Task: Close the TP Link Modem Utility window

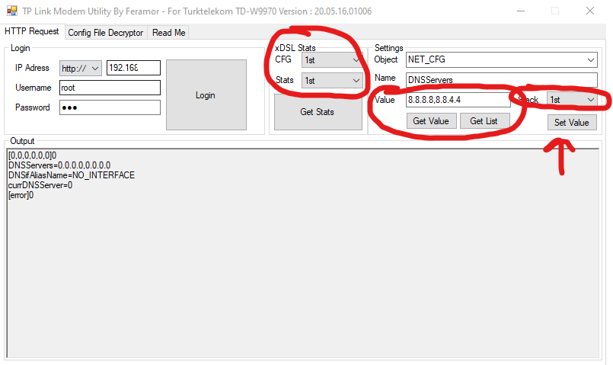Action: click(590, 11)
